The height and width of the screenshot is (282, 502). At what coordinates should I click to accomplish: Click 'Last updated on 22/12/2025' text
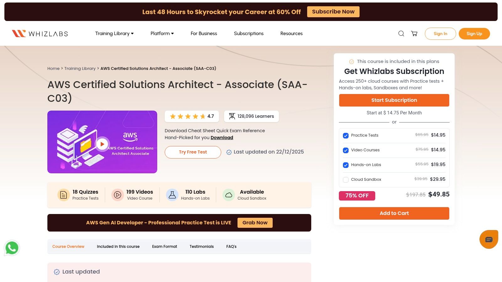(269, 152)
